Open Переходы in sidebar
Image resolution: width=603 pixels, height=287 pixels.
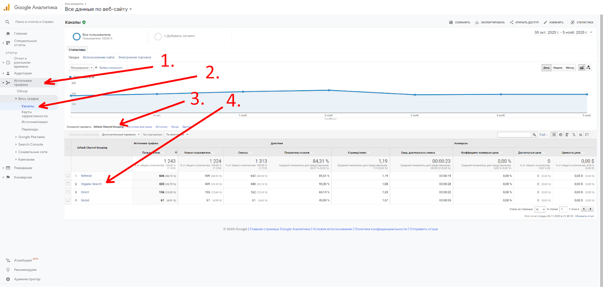point(30,129)
